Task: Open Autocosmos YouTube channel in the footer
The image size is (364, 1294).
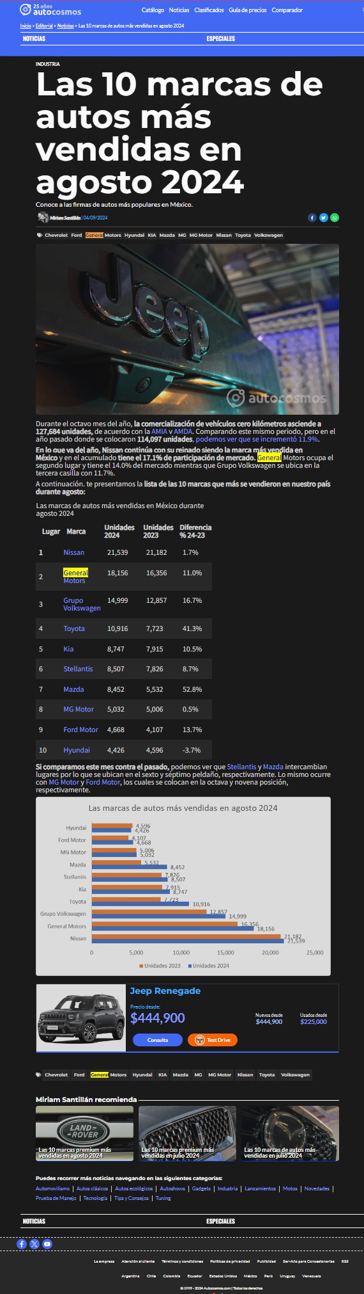Action: 47,1244
